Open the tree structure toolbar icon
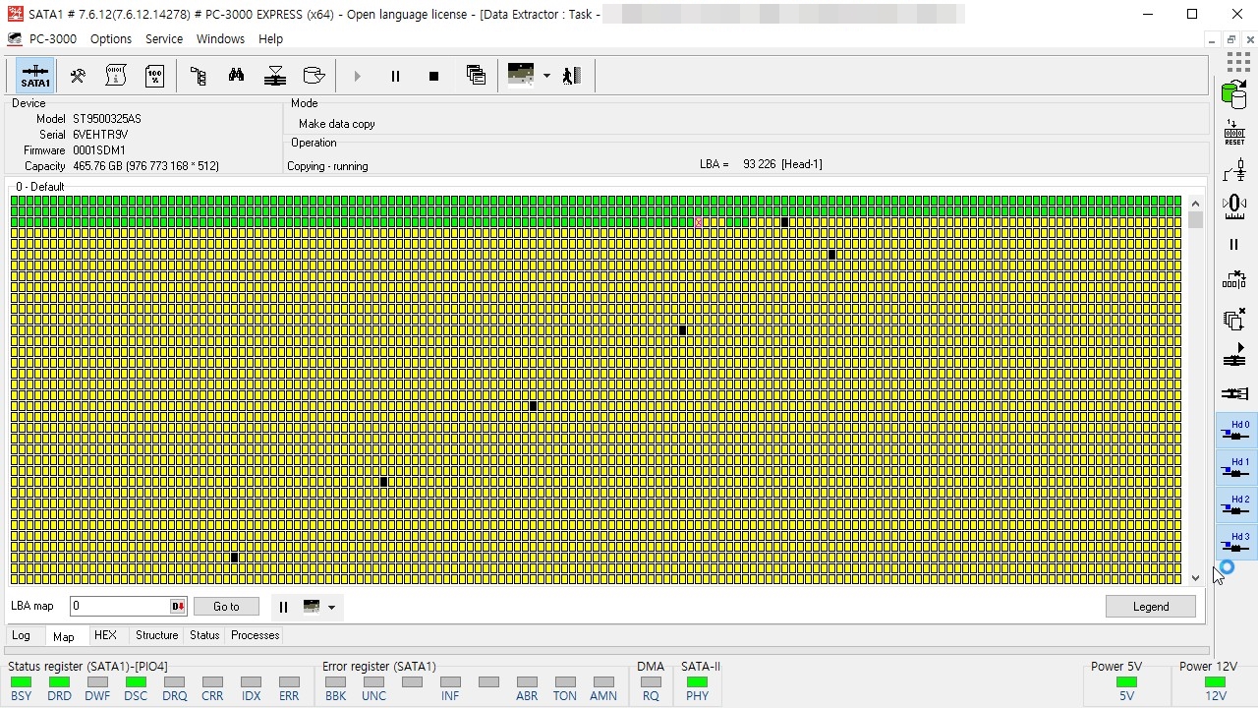This screenshot has width=1258, height=708. [x=198, y=76]
